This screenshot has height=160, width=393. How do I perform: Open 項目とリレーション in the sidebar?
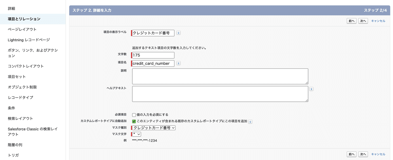24,19
